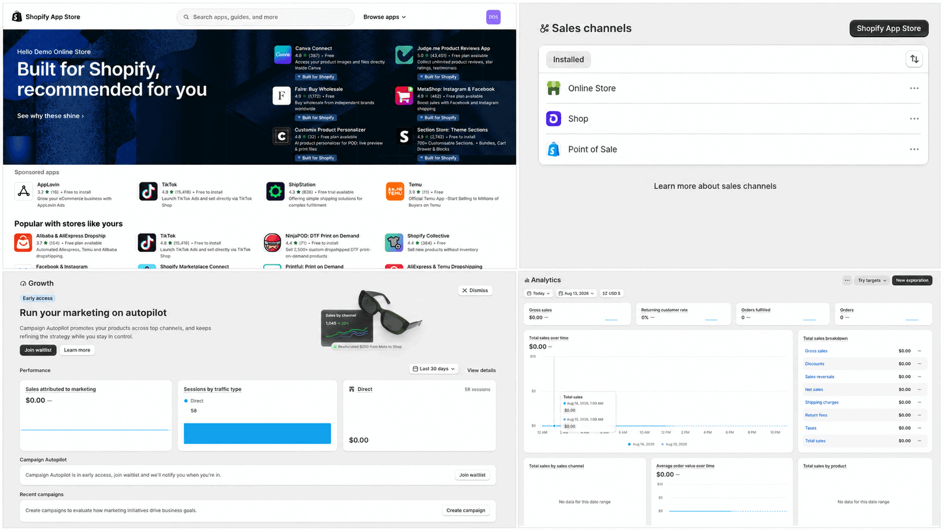Click the dark Join waitlist button
The image size is (944, 531).
point(38,350)
